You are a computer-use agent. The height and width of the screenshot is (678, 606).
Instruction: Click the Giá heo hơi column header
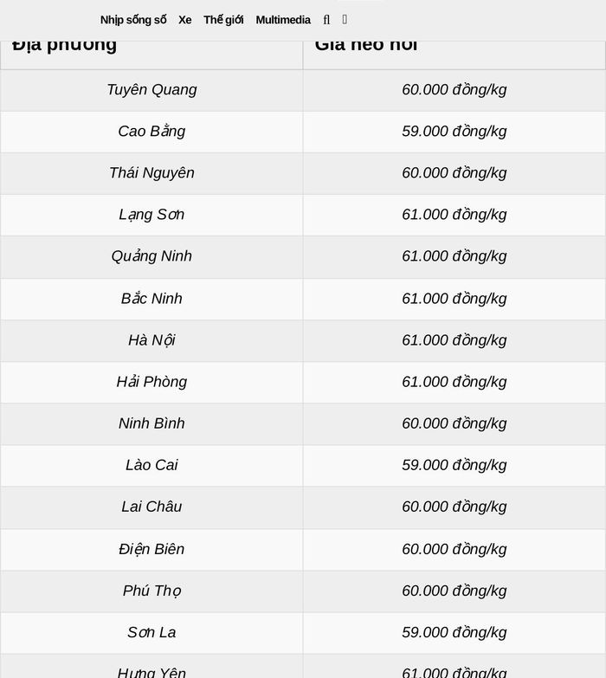pos(454,55)
